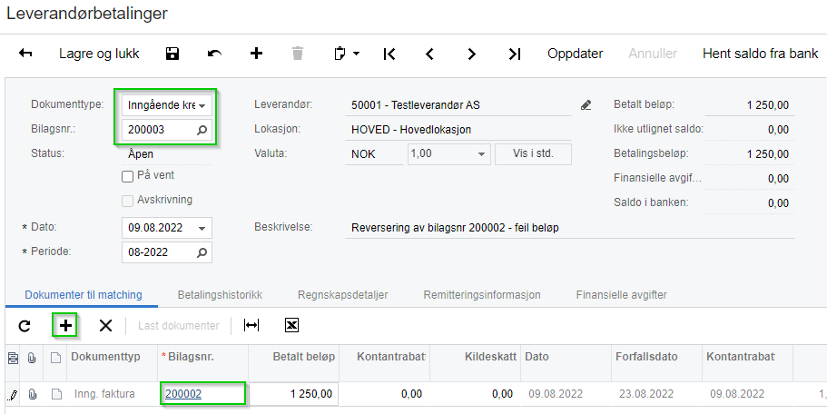Click Lagre og lukk button
827x414 pixels.
point(99,54)
